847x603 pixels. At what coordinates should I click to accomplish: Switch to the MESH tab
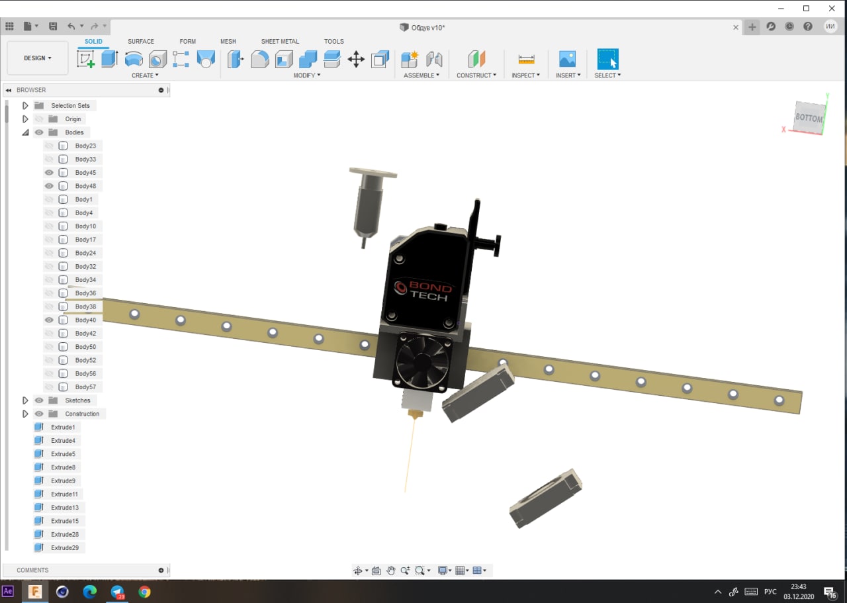228,41
